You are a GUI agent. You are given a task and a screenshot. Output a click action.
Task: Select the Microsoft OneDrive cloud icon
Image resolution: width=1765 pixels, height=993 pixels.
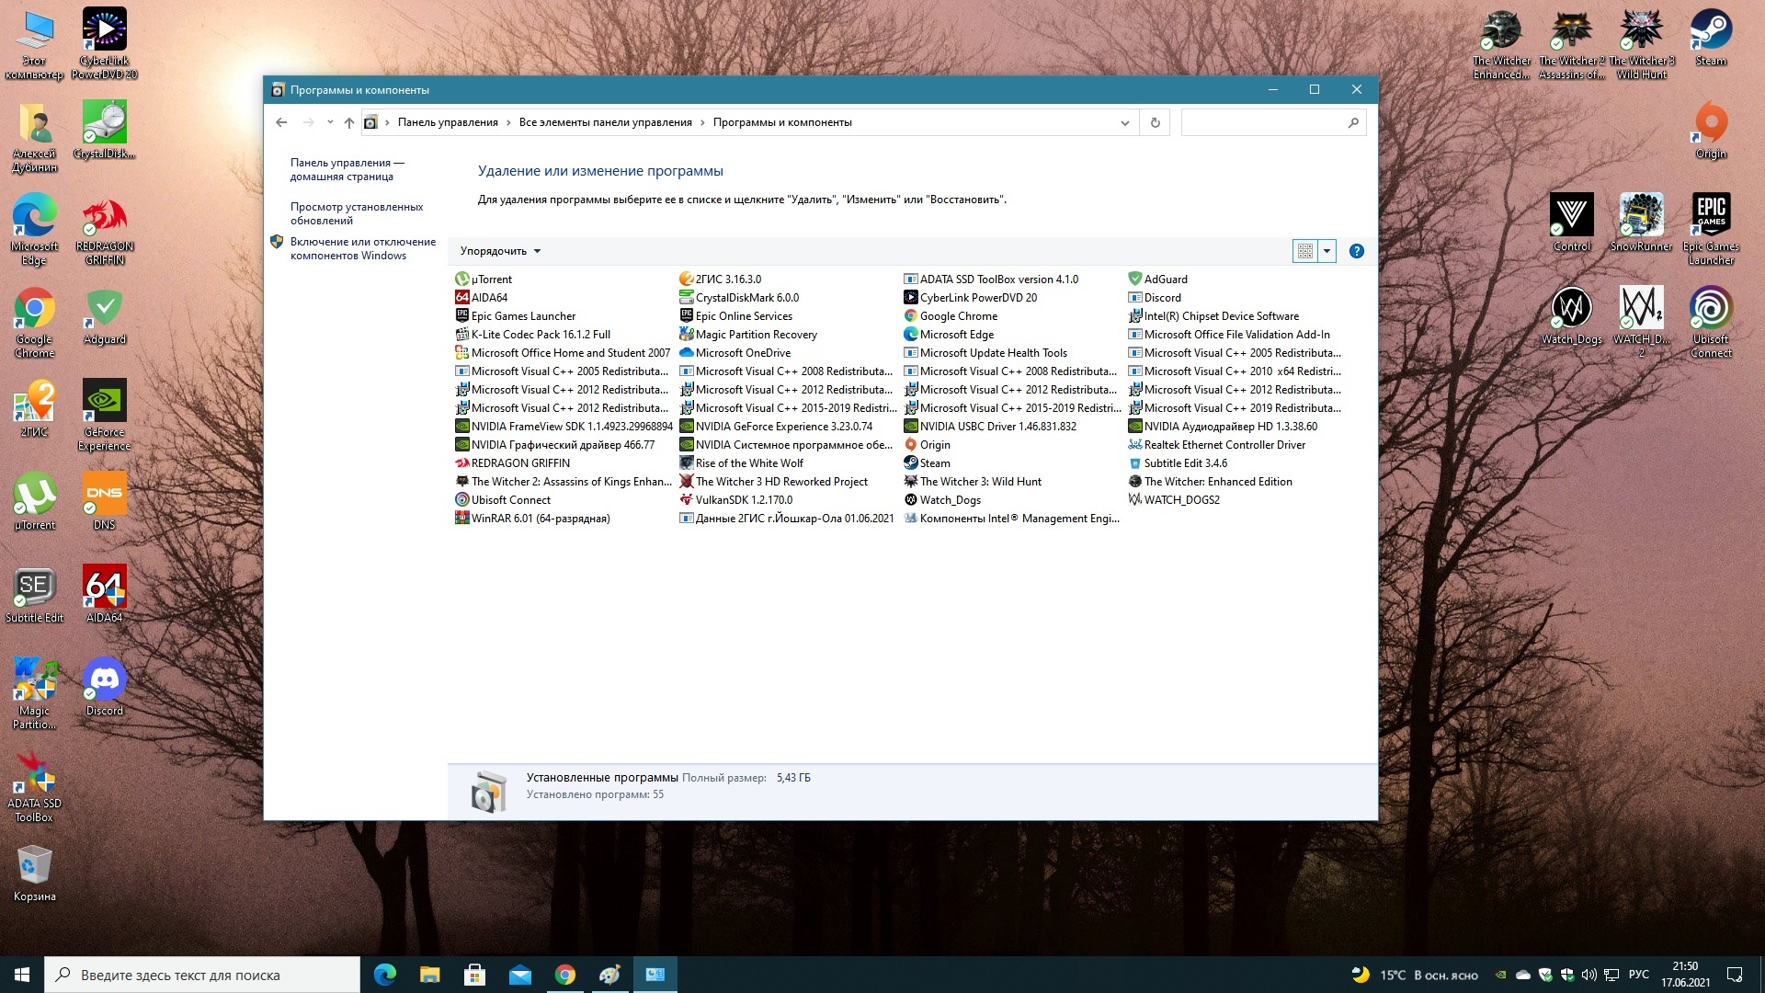click(x=686, y=352)
